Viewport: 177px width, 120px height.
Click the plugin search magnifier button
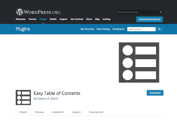159,29
